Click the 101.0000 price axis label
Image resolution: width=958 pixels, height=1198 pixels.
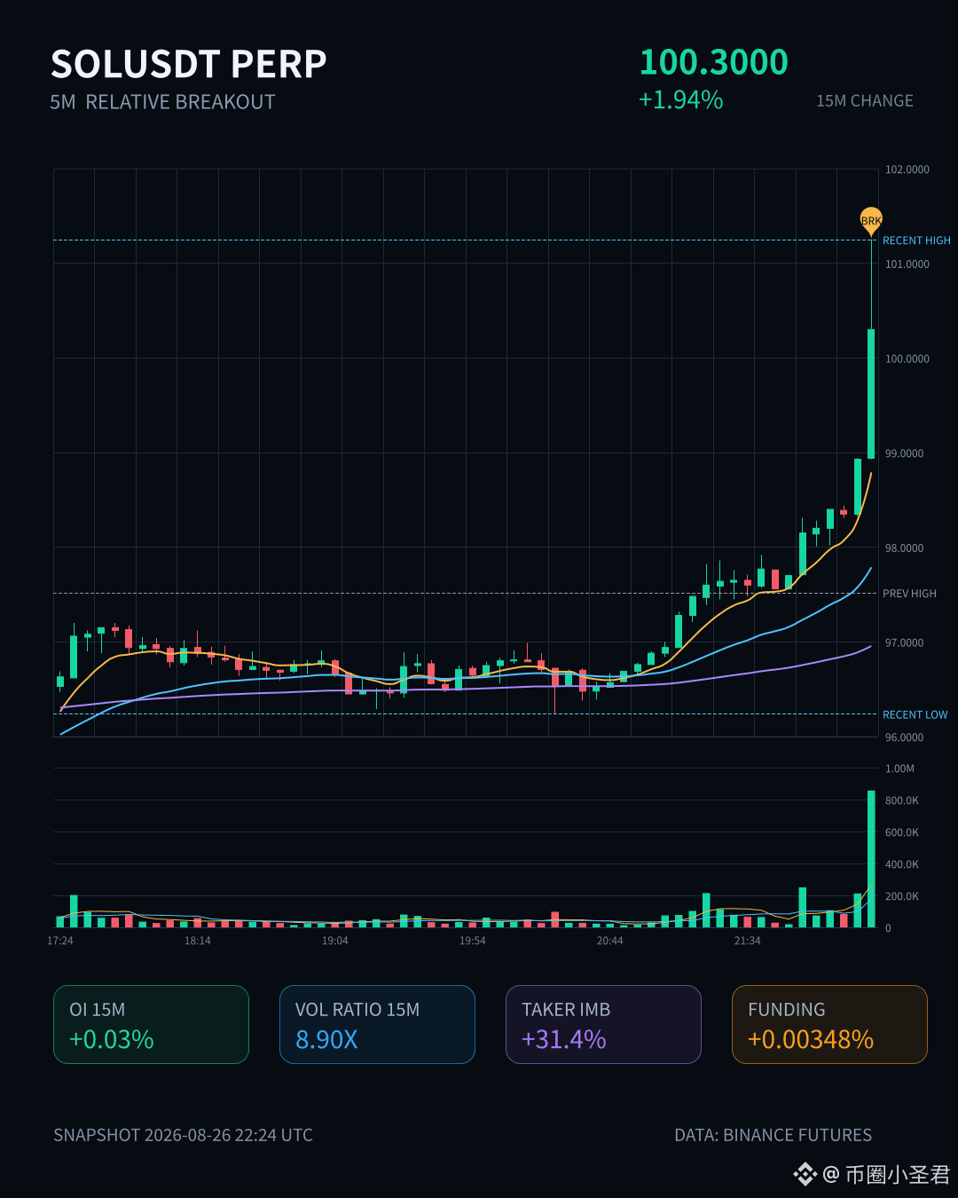point(907,264)
